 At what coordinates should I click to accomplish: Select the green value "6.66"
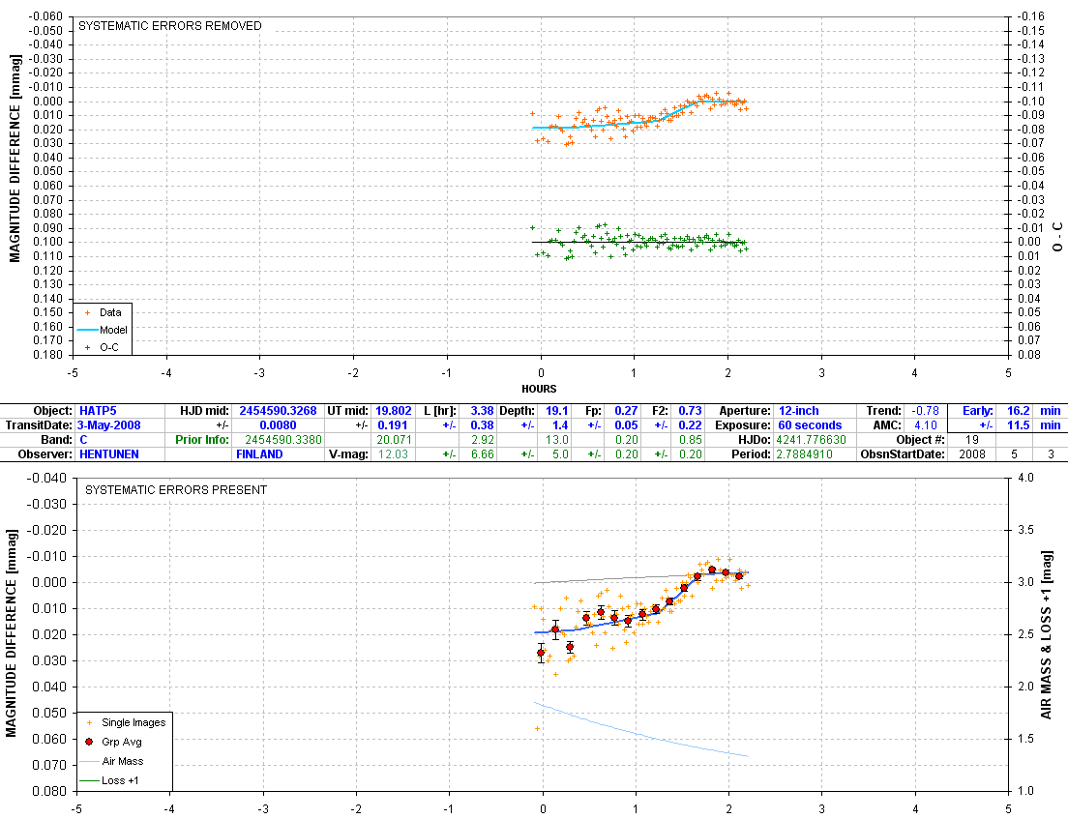point(483,454)
